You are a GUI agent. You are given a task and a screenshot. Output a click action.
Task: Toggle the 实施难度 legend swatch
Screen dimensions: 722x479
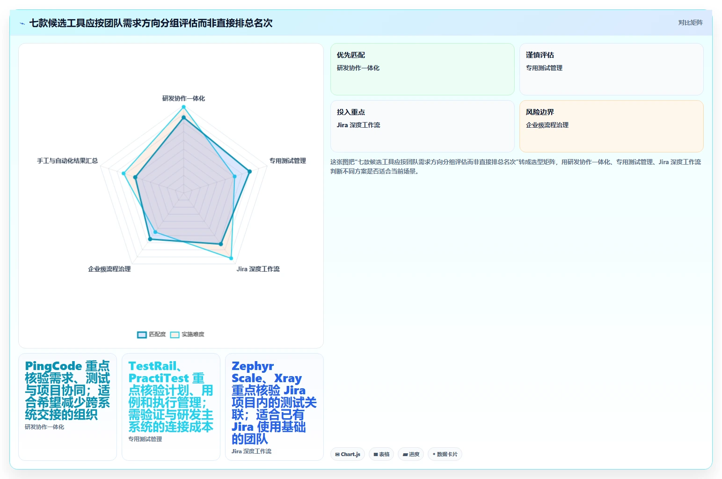175,334
